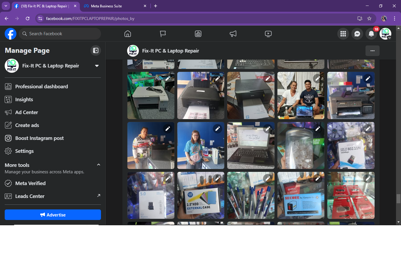Edit the SECURE power supply box photo
The width and height of the screenshot is (401, 254).
click(x=318, y=178)
